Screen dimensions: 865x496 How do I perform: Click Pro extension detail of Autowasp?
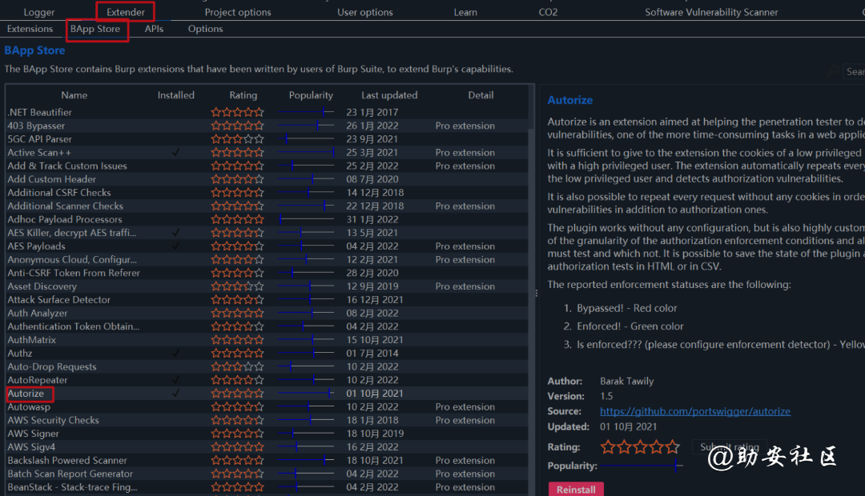pyautogui.click(x=465, y=406)
